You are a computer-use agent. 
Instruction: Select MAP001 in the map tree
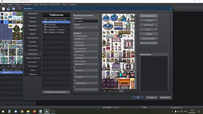point(11,73)
